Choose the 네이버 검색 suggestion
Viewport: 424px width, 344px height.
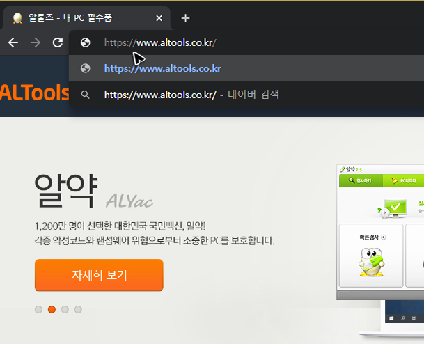(246, 95)
